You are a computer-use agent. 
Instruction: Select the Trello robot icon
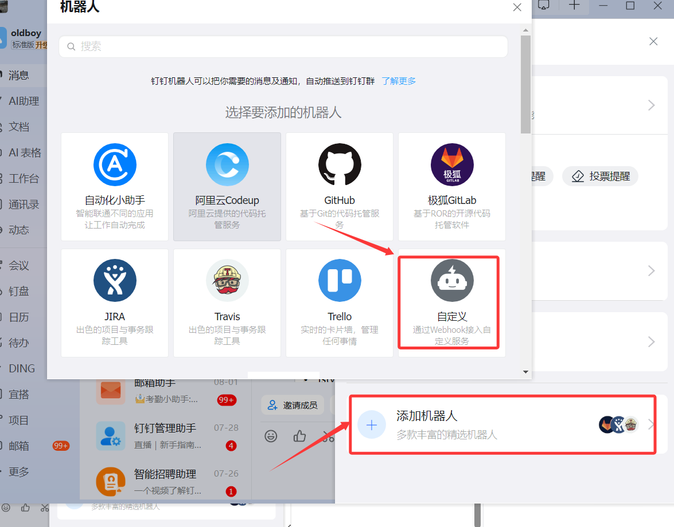click(x=340, y=281)
